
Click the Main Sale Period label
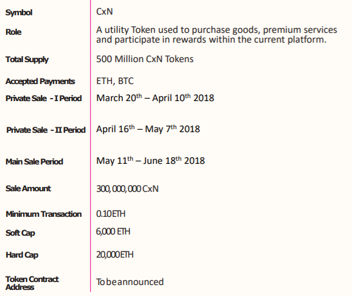click(x=34, y=161)
